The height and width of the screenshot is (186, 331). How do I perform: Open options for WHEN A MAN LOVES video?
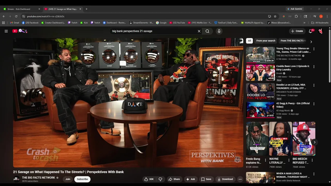coord(314,174)
